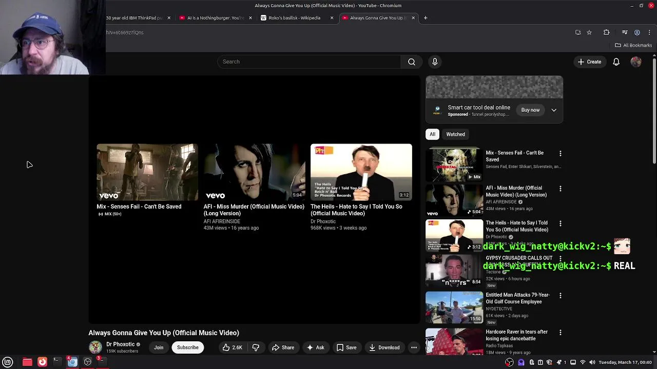Close the Roko's basilisk tab
657x369 pixels.
tap(332, 18)
